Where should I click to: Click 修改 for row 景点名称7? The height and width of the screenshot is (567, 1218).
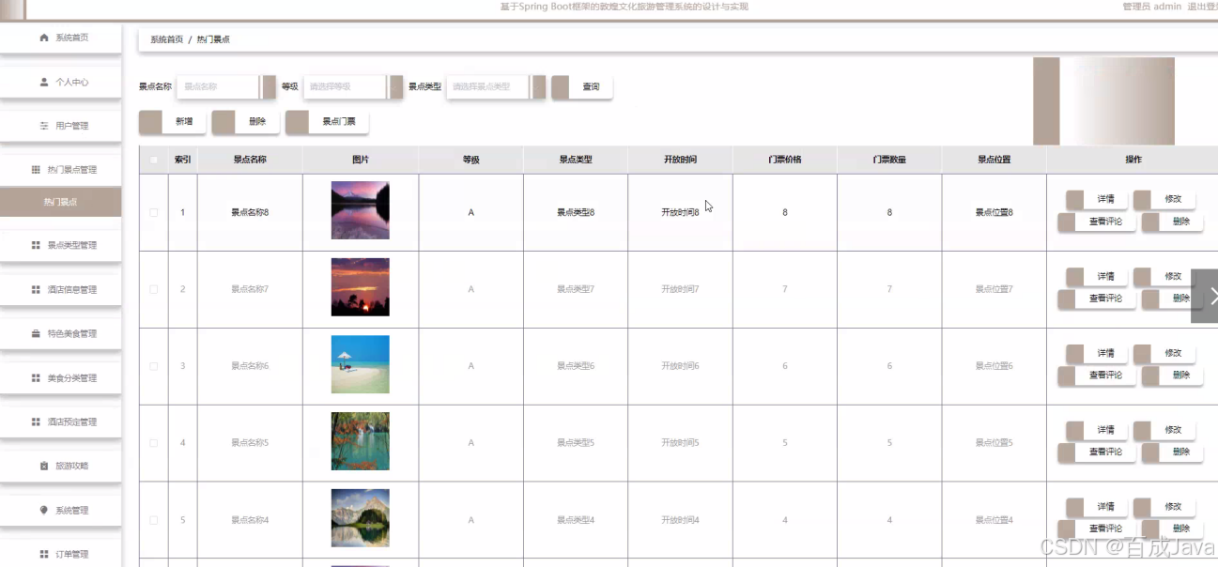coord(1164,276)
